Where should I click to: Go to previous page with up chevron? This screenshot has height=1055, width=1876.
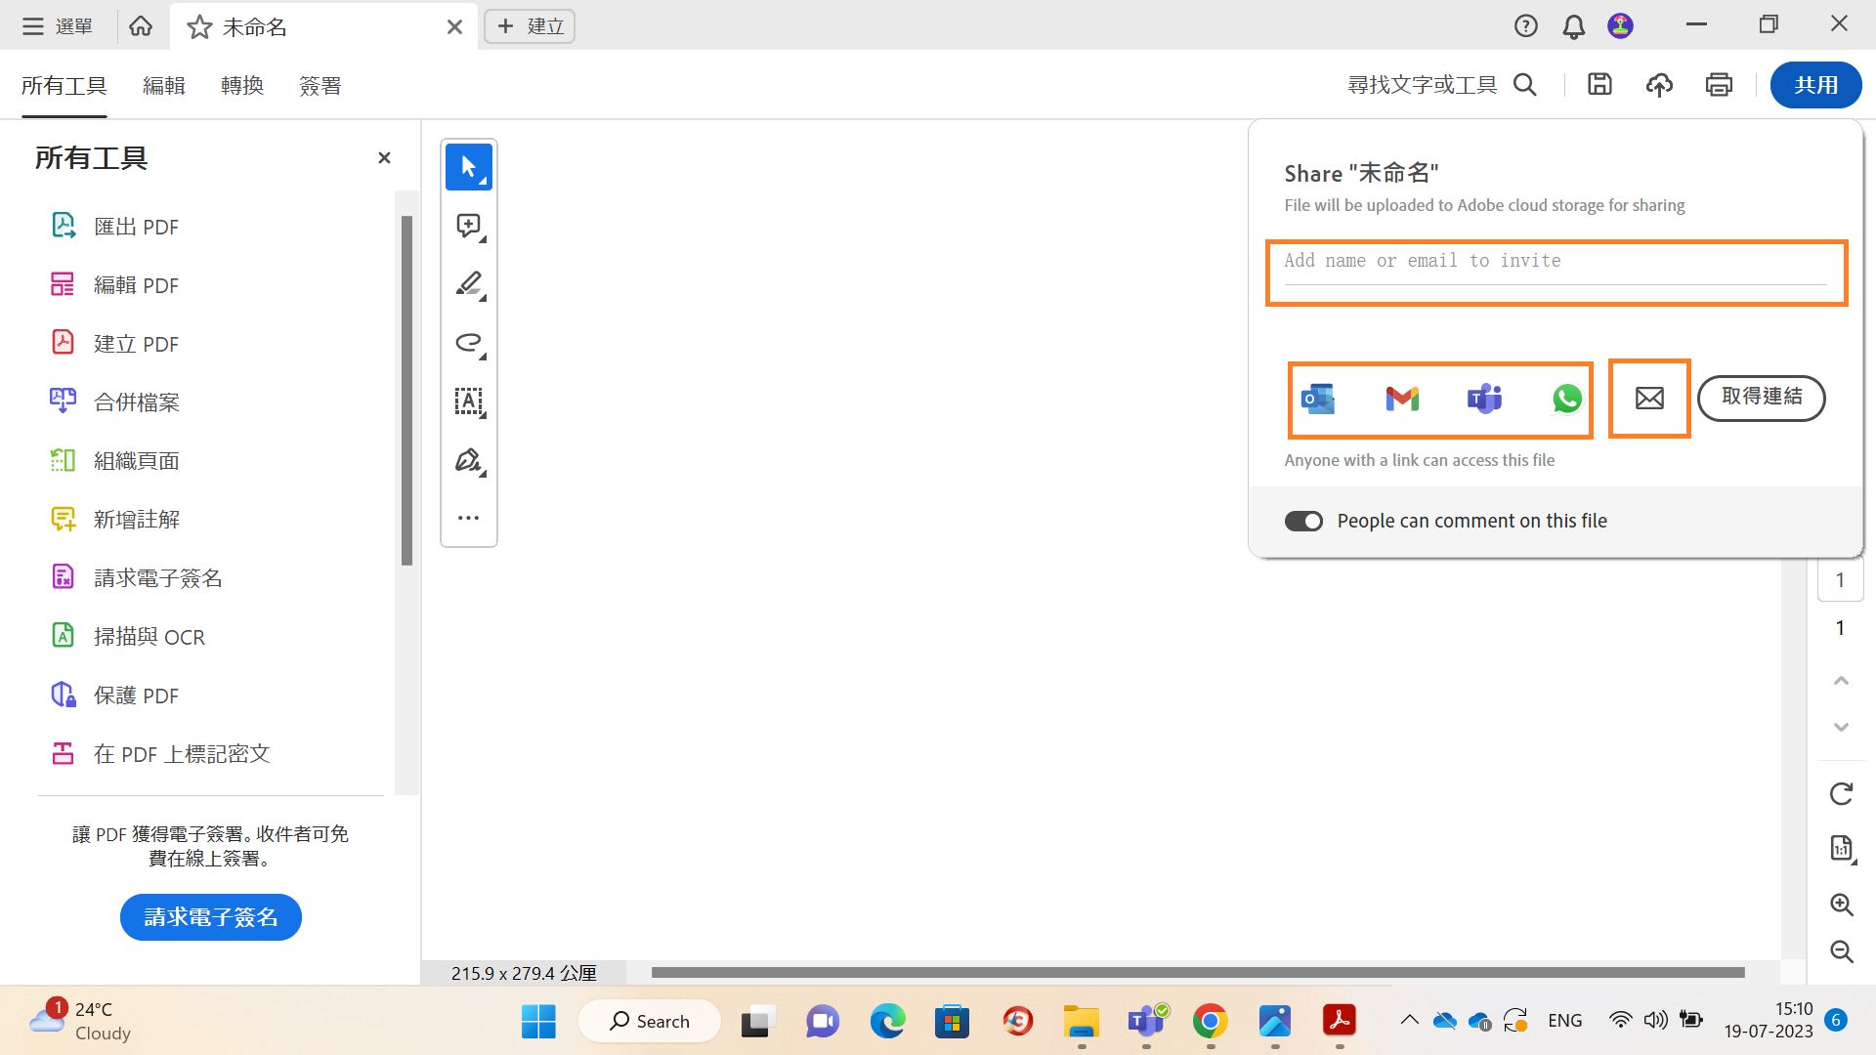[1841, 680]
